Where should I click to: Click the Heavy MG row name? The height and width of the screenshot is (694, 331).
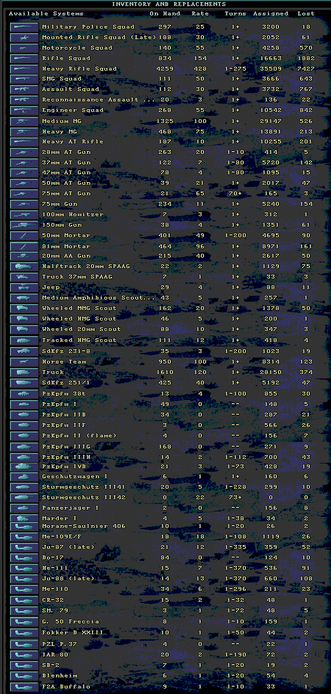(x=60, y=132)
